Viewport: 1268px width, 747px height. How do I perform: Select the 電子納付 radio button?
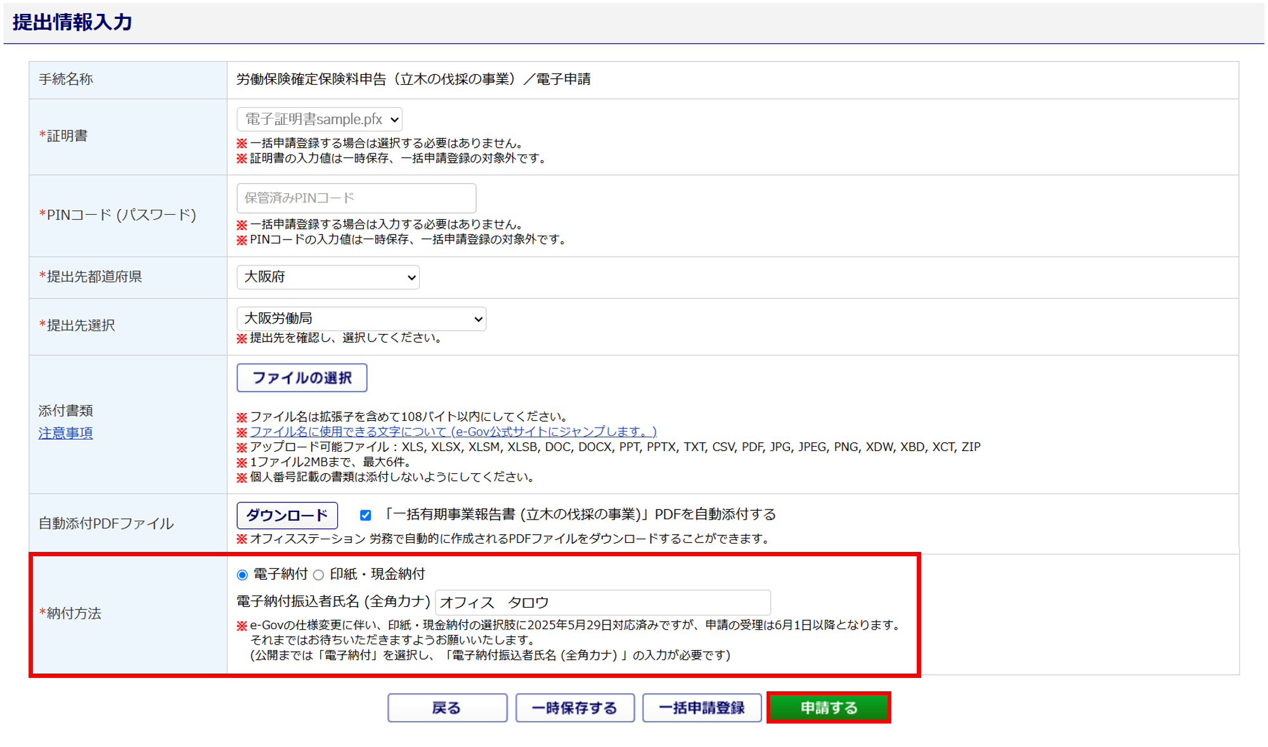click(x=242, y=575)
